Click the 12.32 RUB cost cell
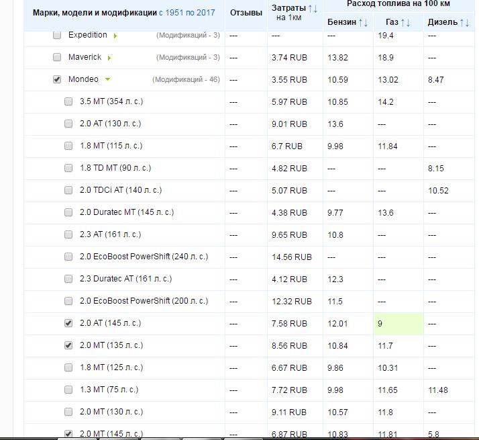Screen dimensions: 479x440 pyautogui.click(x=292, y=302)
